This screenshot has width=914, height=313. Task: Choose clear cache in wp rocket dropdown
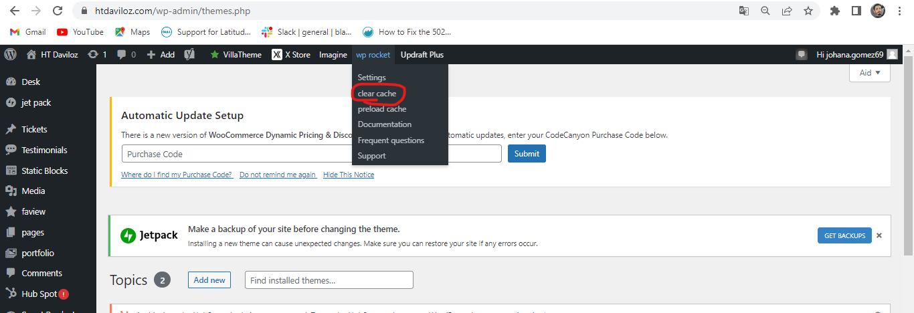tap(377, 94)
